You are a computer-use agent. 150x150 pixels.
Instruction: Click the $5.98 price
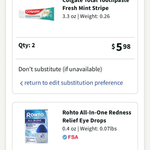121,47
